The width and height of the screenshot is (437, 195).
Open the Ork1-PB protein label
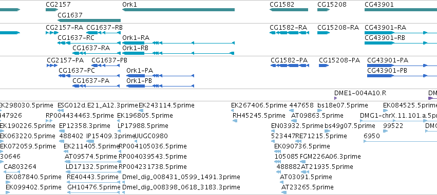[139, 81]
